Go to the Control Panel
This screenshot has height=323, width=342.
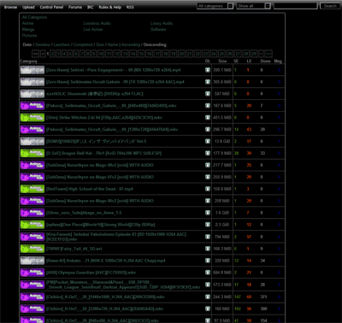pos(51,7)
